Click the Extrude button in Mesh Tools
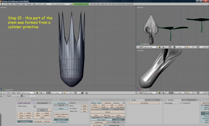209x126 pixels. tap(108, 112)
